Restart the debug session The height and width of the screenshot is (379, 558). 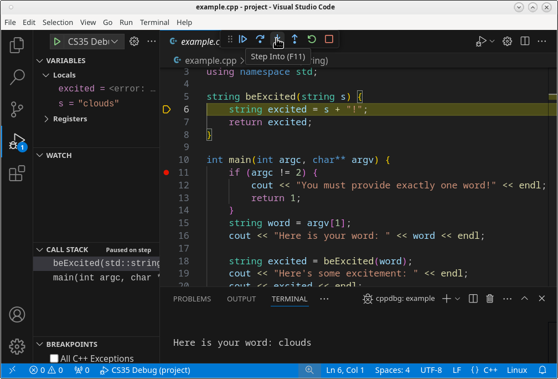click(x=312, y=39)
